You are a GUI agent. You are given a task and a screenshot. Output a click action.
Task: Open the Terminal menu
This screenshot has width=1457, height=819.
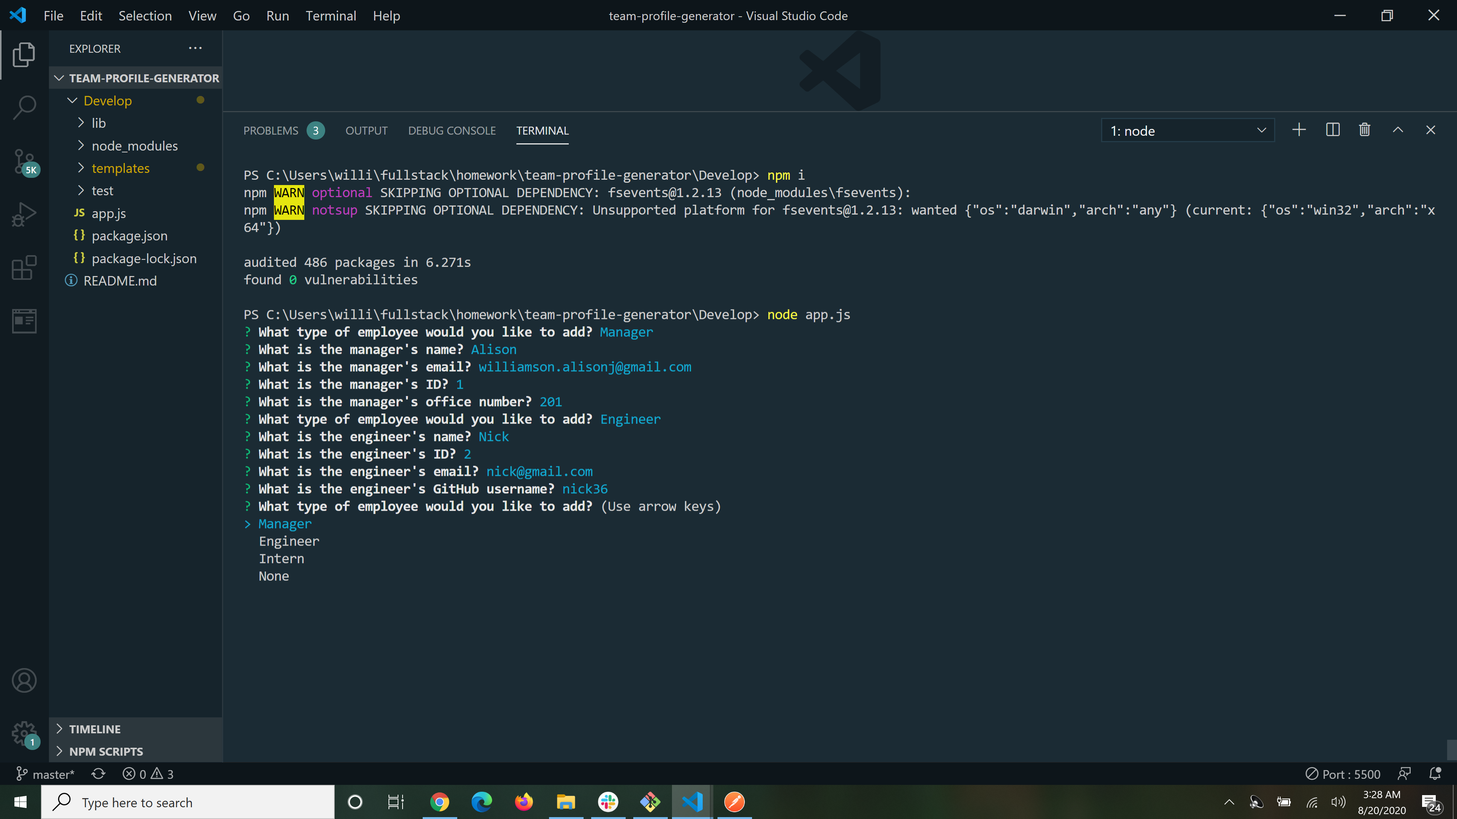[x=331, y=16]
